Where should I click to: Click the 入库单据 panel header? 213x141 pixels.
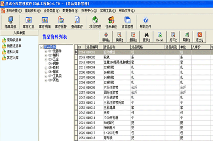click(19, 33)
